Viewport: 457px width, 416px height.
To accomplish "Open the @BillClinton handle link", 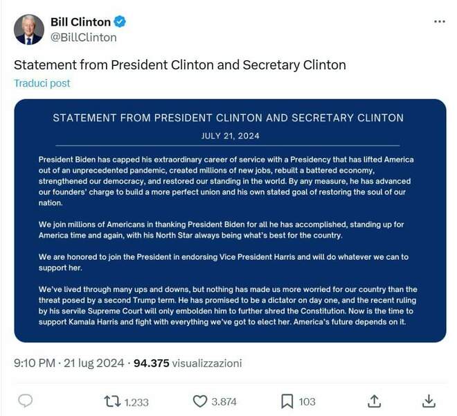I will (x=84, y=37).
